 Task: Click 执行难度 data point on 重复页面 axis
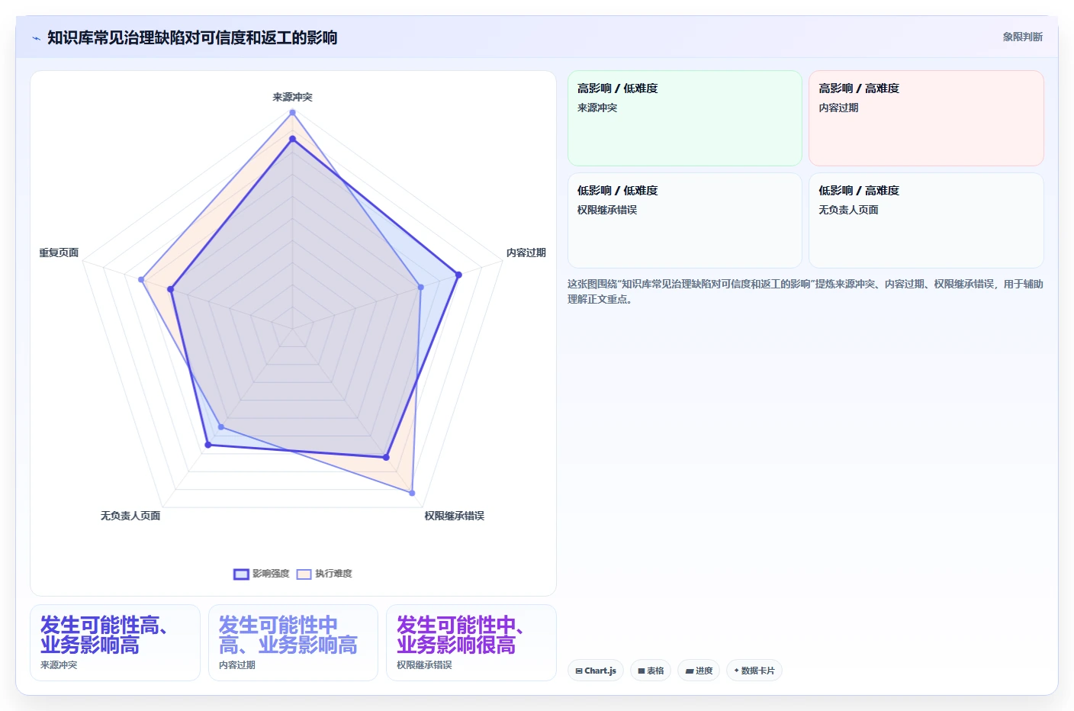(x=141, y=279)
